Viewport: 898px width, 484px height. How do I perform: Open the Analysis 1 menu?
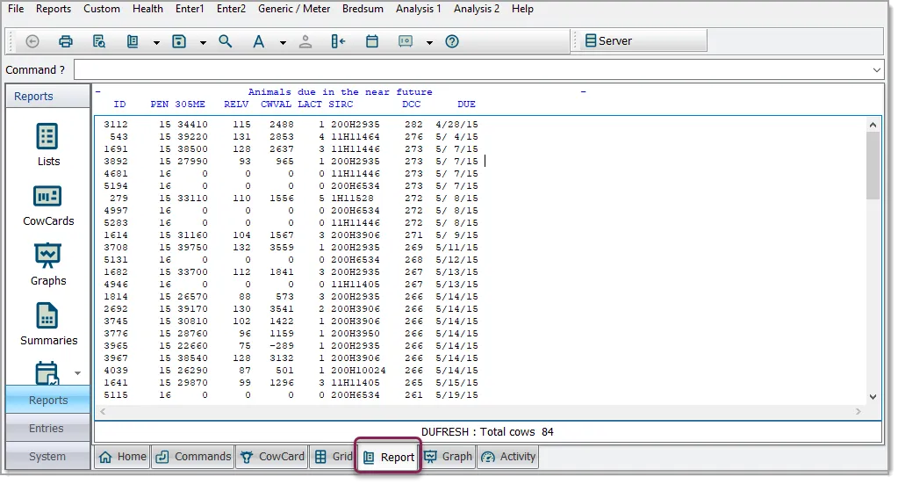click(x=419, y=9)
